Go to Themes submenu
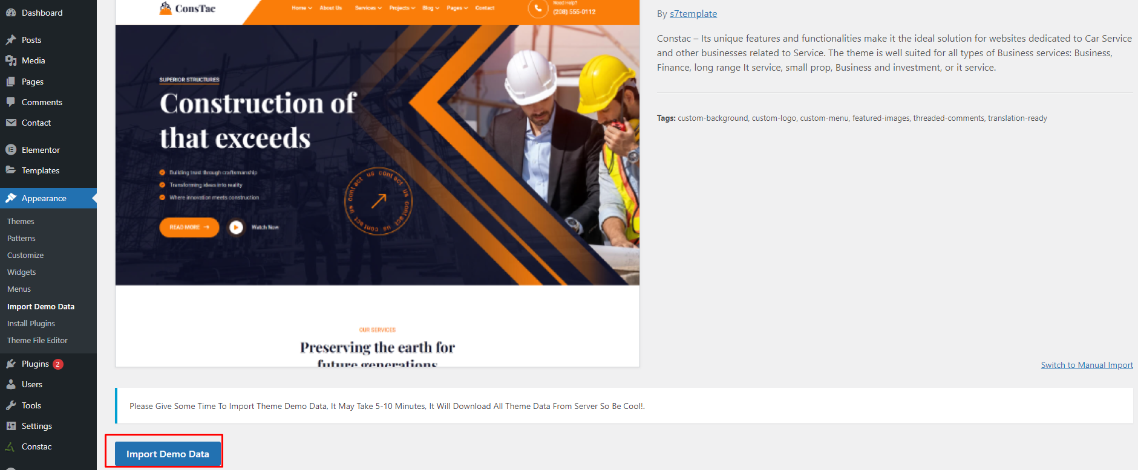Image resolution: width=1138 pixels, height=470 pixels. pyautogui.click(x=21, y=222)
